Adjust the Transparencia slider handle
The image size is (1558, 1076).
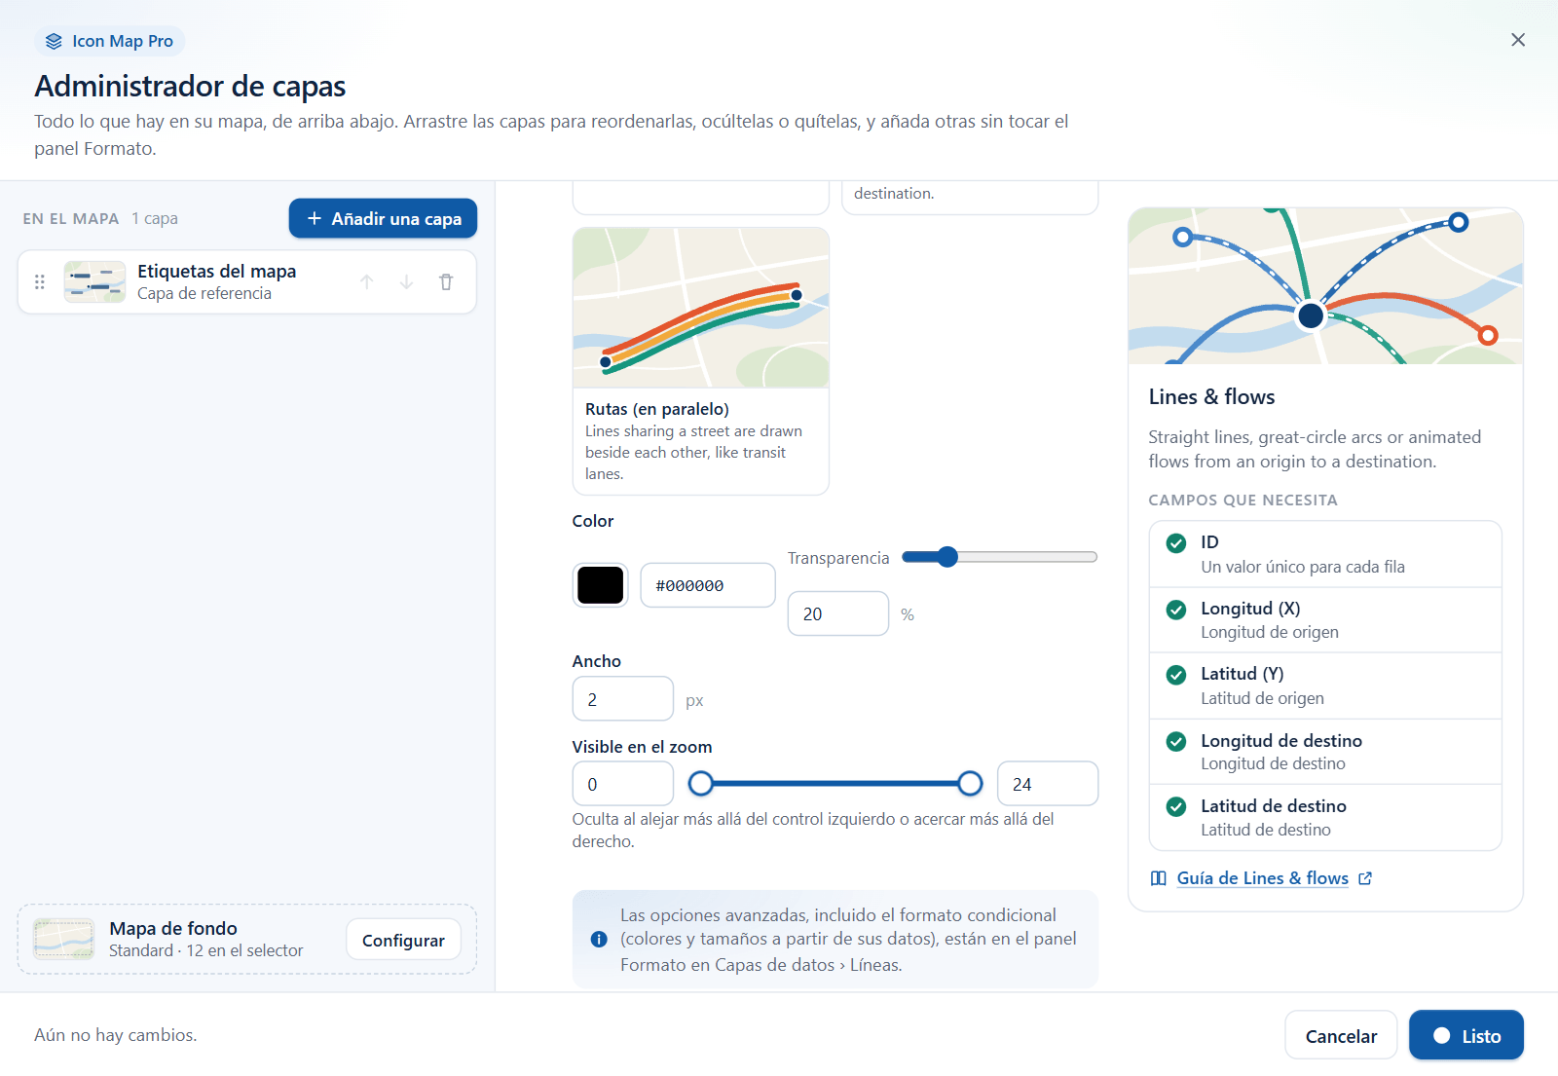(x=947, y=557)
